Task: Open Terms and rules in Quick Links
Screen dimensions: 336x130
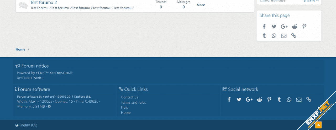Action: pyautogui.click(x=133, y=102)
